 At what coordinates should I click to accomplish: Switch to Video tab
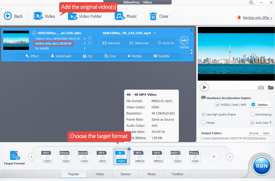click(100, 174)
